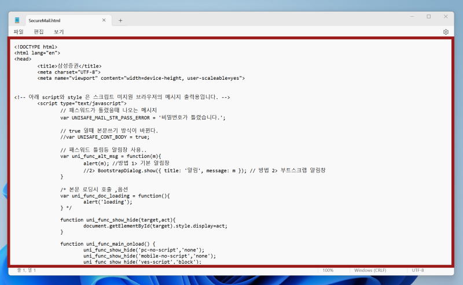Click the 100% zoom level in status bar

[328, 270]
